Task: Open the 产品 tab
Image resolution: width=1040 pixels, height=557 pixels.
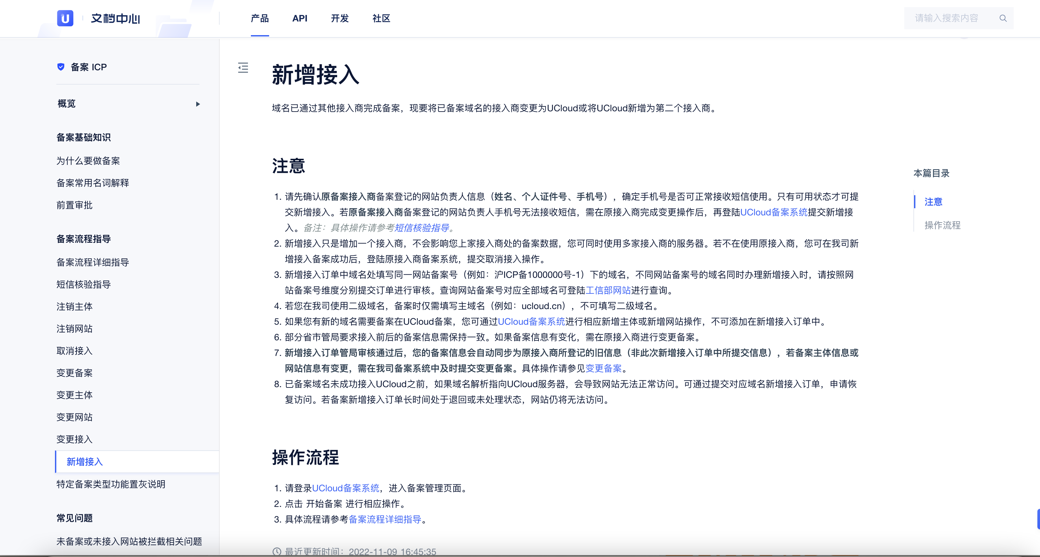Action: coord(260,18)
